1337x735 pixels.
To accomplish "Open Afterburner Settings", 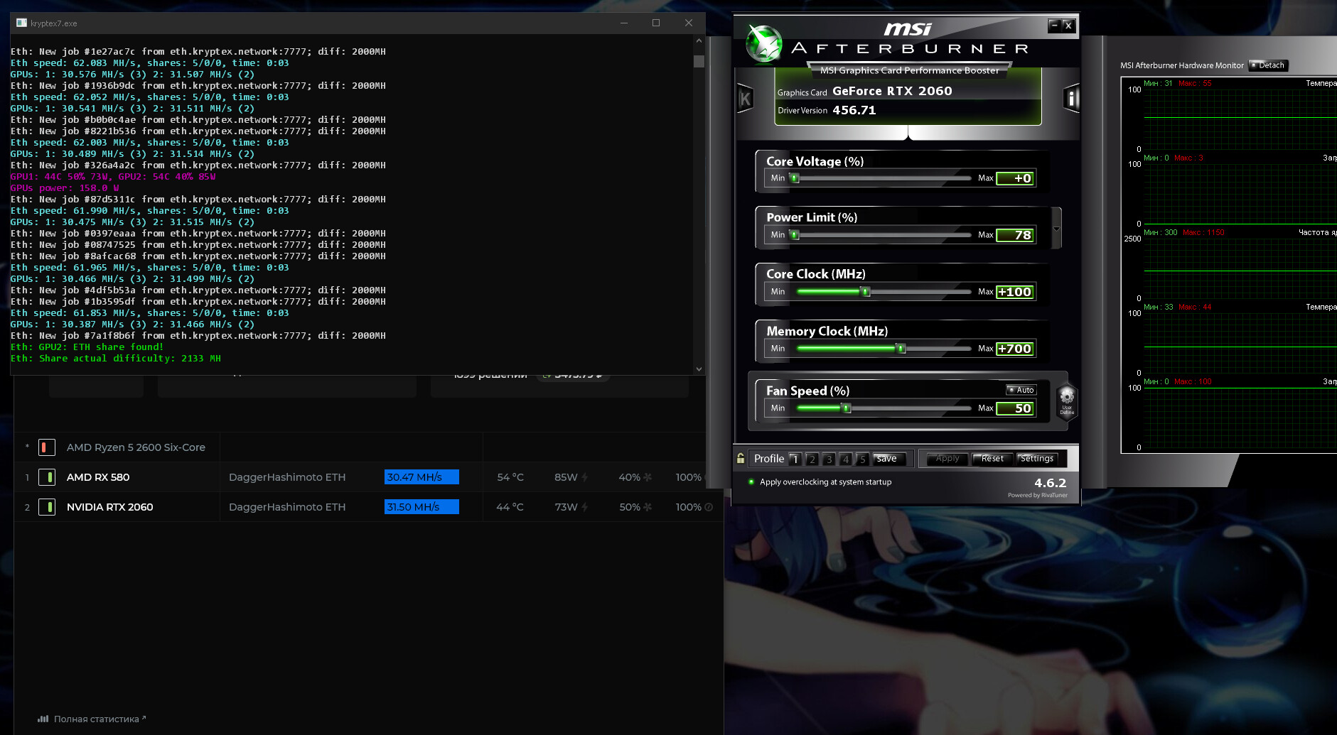I will click(x=1037, y=459).
